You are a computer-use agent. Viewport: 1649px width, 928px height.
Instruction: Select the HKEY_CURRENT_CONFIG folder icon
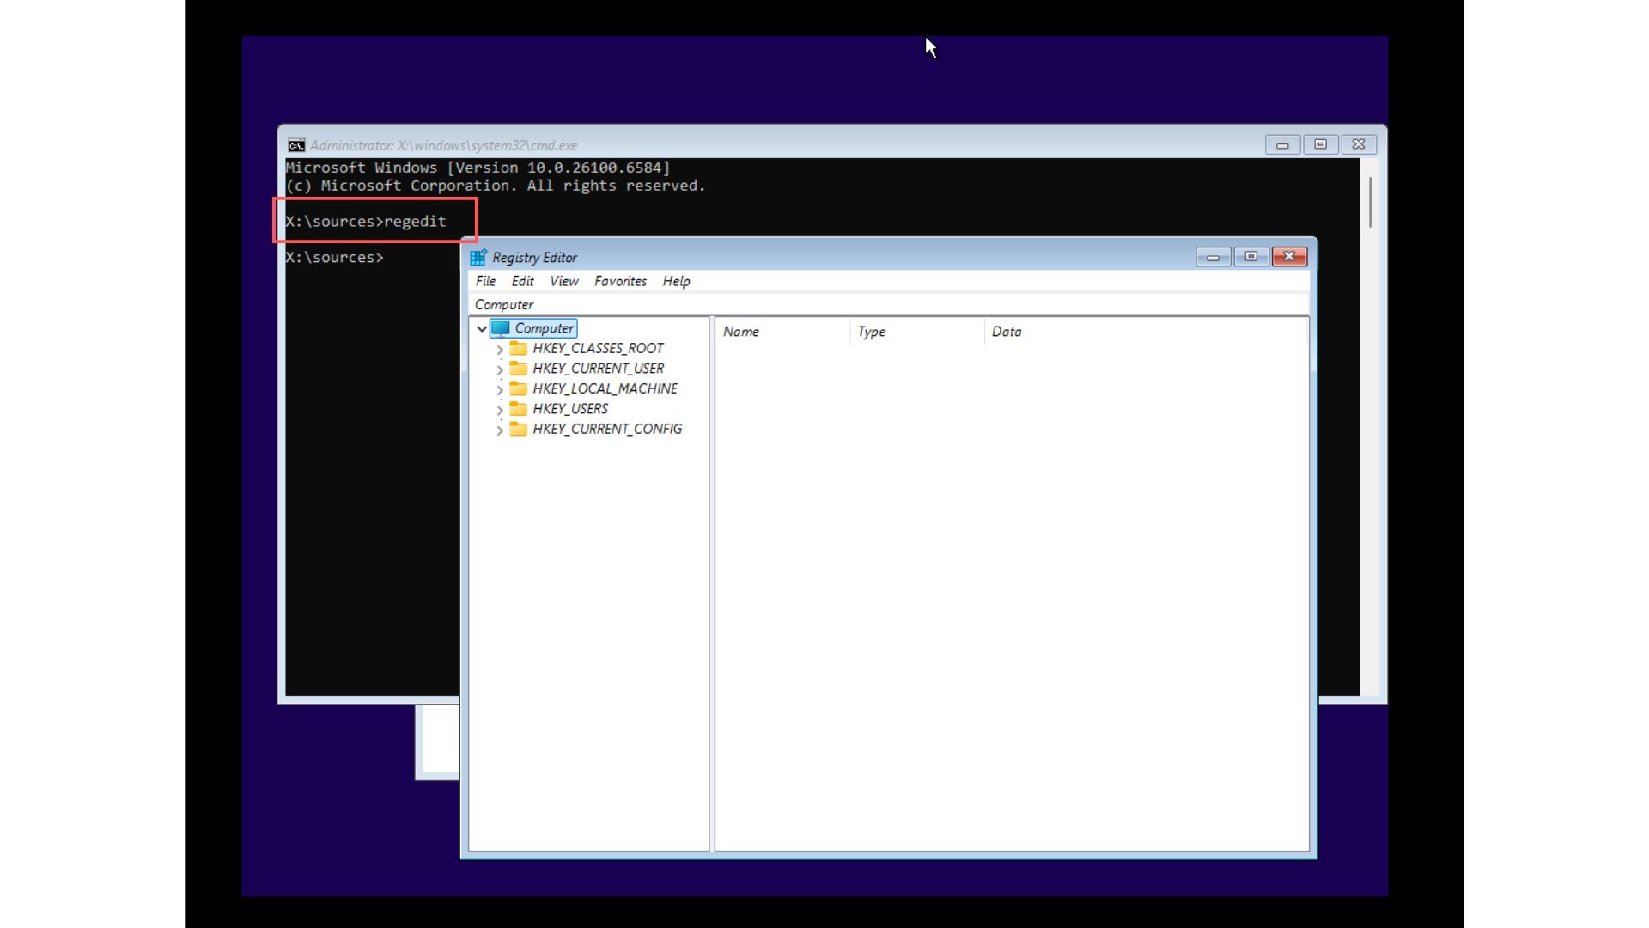click(x=519, y=429)
